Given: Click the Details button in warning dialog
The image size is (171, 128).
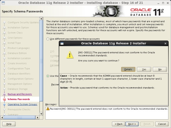Looking at the screenshot, I should [128, 70].
